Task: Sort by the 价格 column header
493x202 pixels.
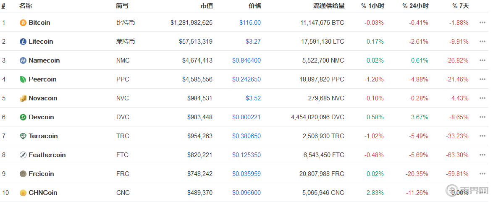Action: [x=254, y=5]
